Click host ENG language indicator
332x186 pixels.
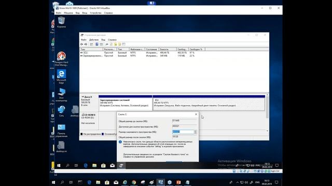[x=257, y=182]
